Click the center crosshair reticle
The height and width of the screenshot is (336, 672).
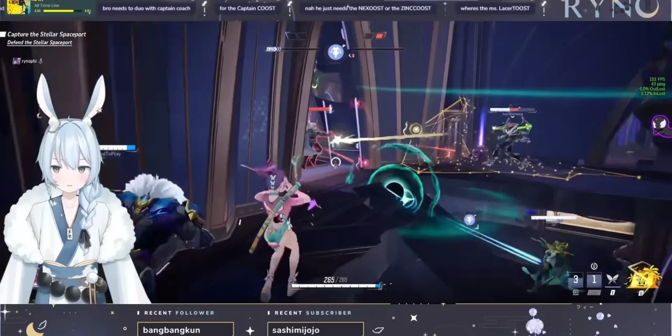[x=336, y=163]
